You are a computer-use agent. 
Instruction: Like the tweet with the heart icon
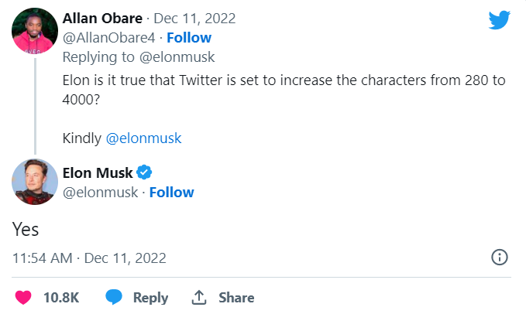coord(24,297)
